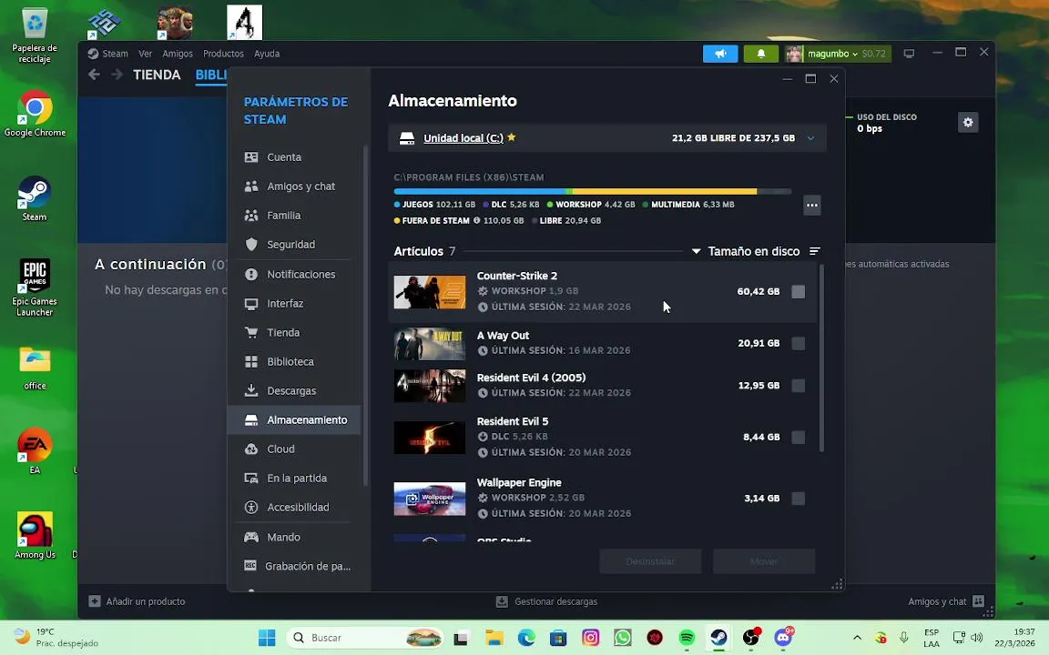Open WhatsApp from taskbar

622,638
